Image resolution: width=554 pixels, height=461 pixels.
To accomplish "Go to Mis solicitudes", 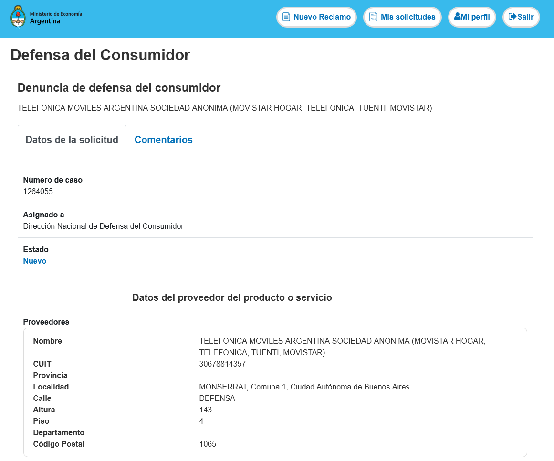I will [402, 17].
